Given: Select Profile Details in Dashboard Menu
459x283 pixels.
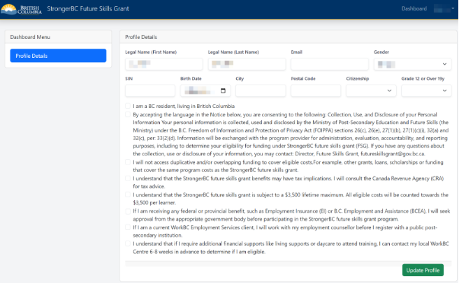Looking at the screenshot, I should point(58,56).
